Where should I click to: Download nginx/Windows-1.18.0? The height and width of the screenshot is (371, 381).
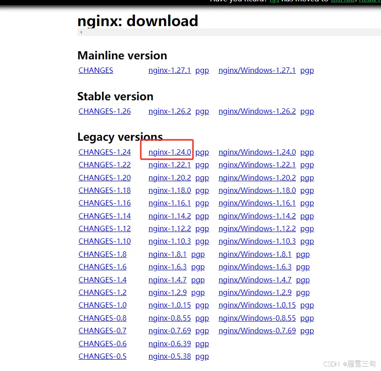pyautogui.click(x=257, y=191)
